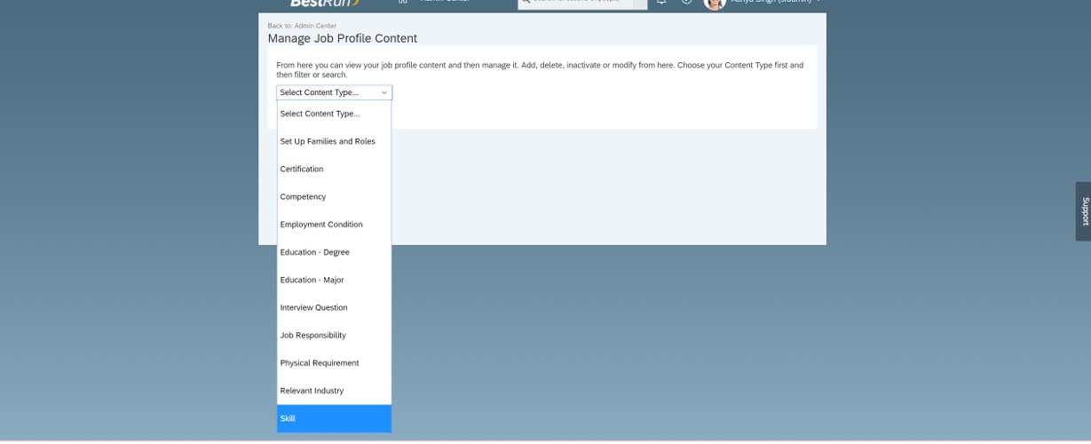Open the Select Content Type combo box
Image resolution: width=1091 pixels, height=444 pixels.
pos(334,92)
